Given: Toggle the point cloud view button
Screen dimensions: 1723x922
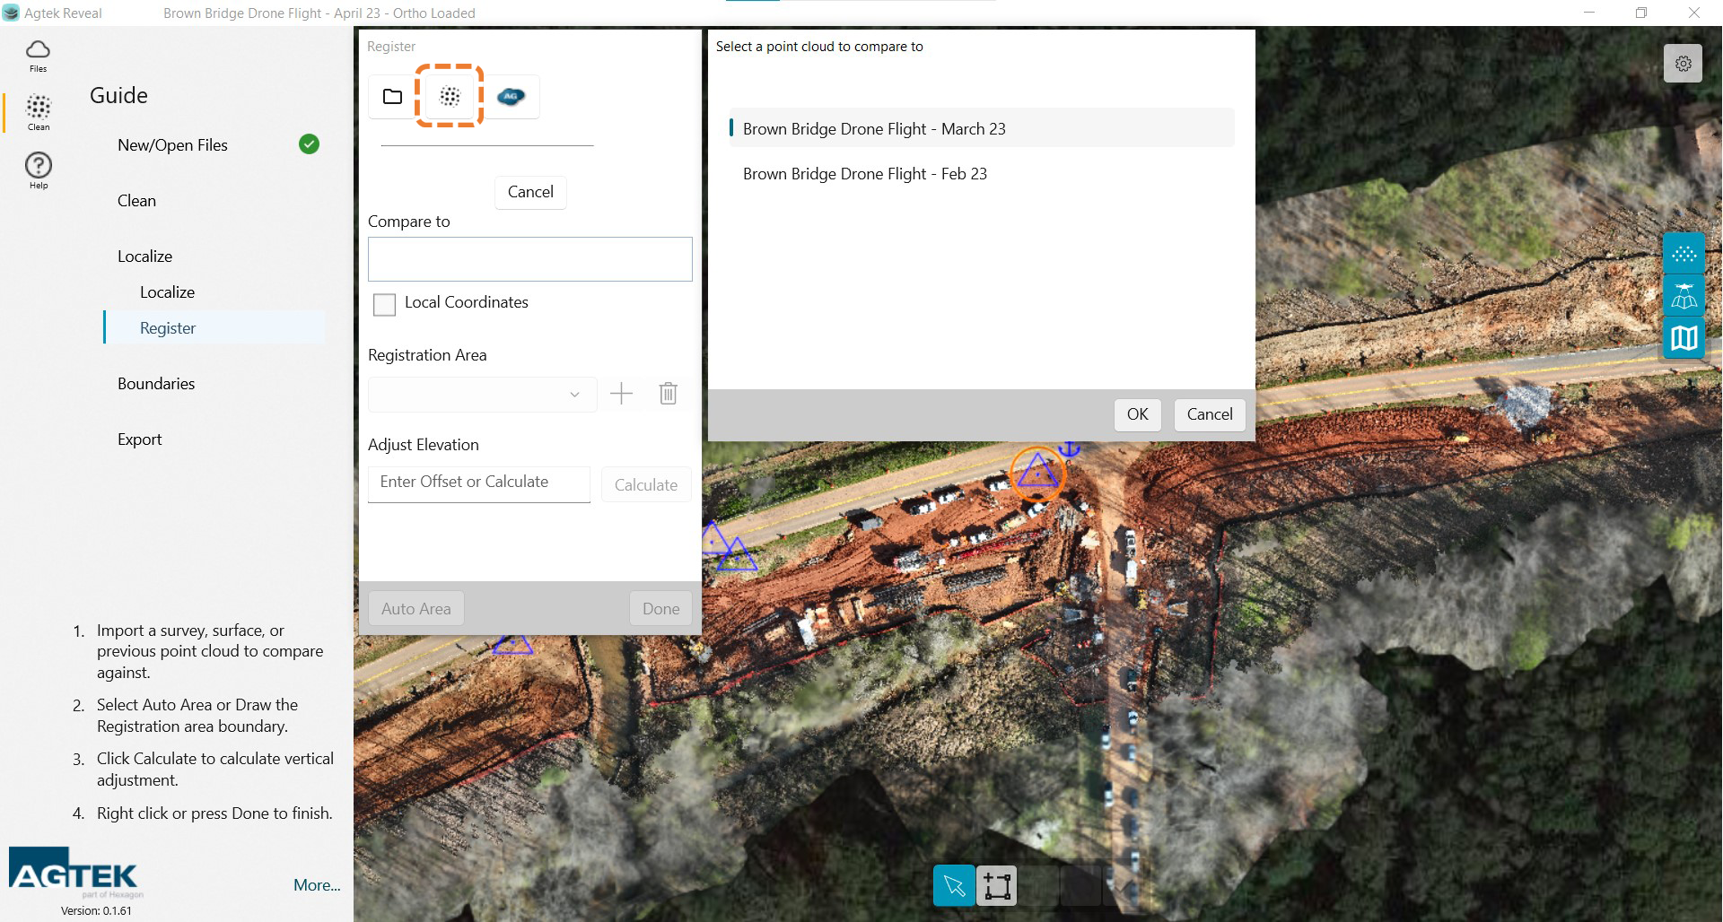Looking at the screenshot, I should click(1684, 254).
